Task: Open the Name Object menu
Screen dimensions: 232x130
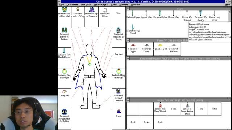Action: (x=101, y=5)
